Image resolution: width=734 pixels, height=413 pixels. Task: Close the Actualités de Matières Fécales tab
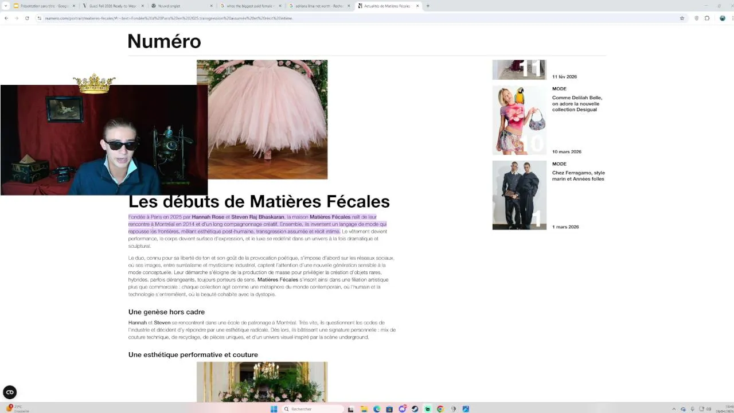417,6
